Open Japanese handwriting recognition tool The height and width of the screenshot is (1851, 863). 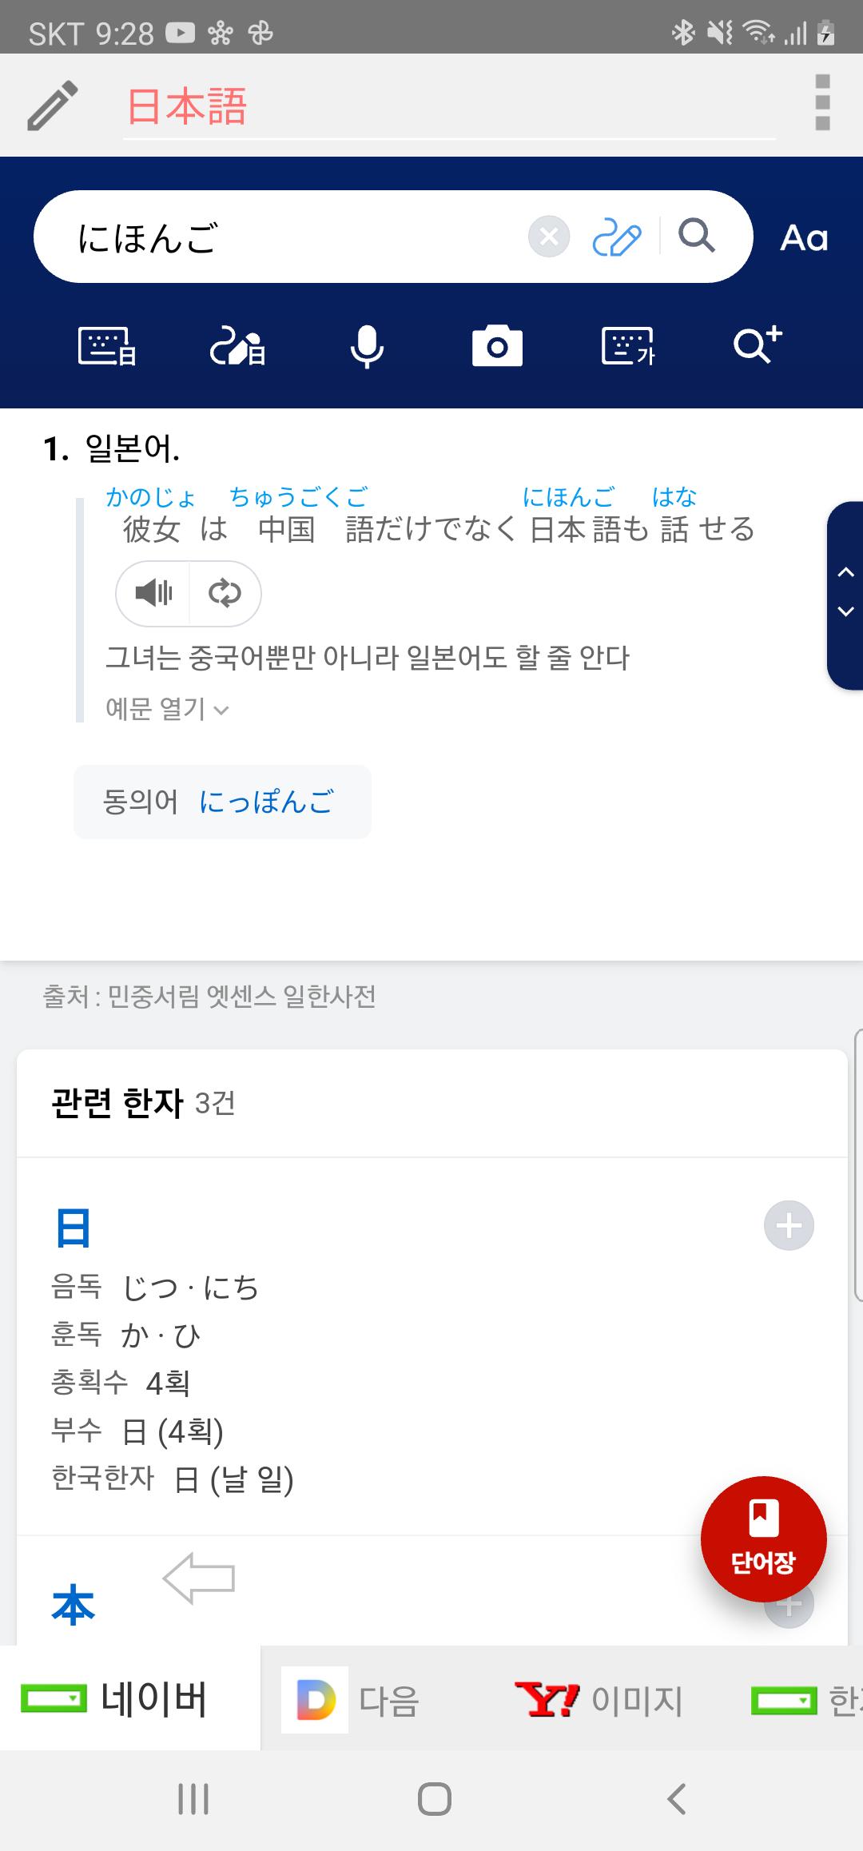[x=237, y=347]
